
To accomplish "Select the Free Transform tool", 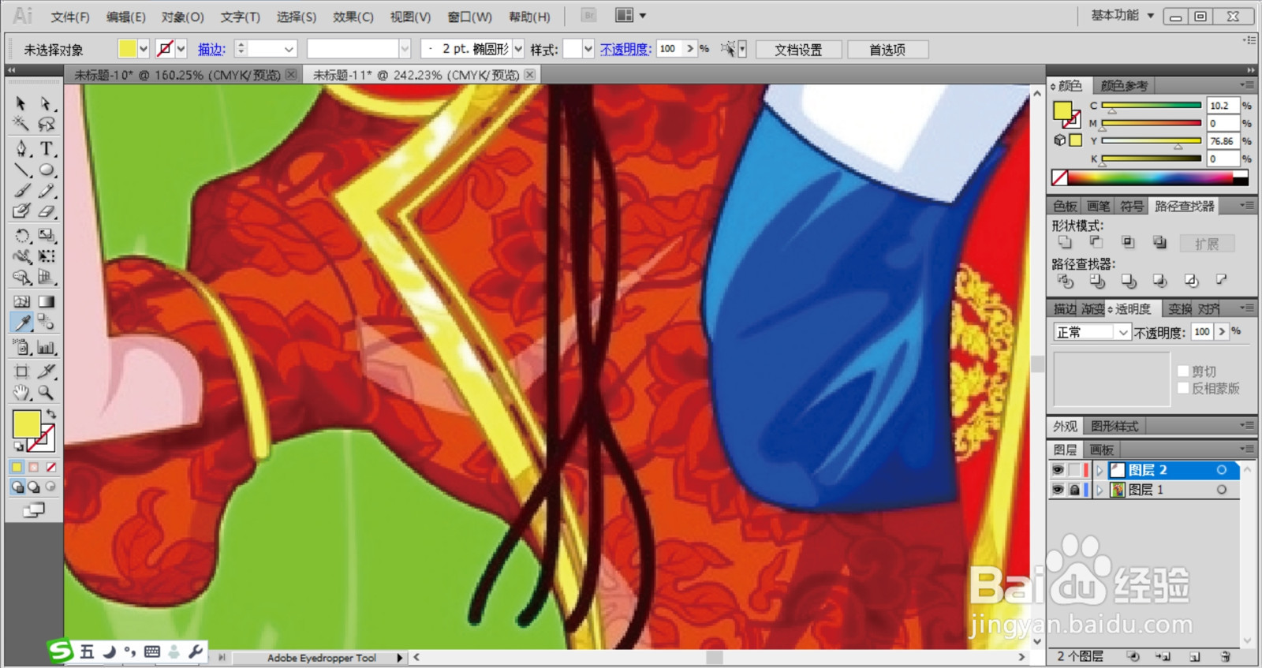I will point(47,256).
